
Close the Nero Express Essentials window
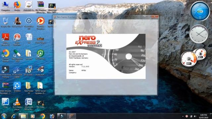pos(155,17)
